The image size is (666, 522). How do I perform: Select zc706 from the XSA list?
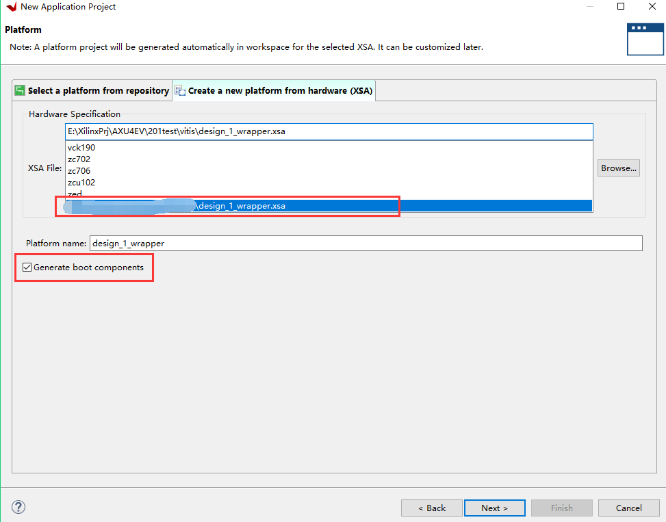tap(329, 170)
